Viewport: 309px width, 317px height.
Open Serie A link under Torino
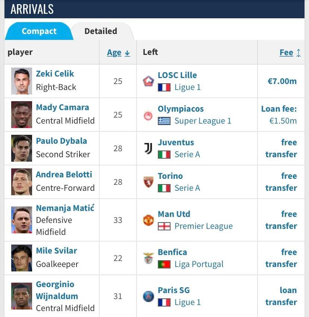(187, 188)
